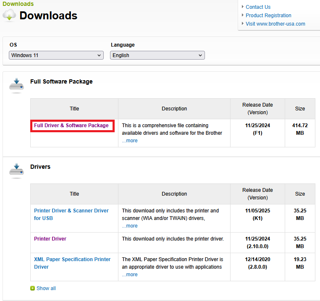Open Product Registration link
Viewport: 320px width, 301px height.
(268, 16)
